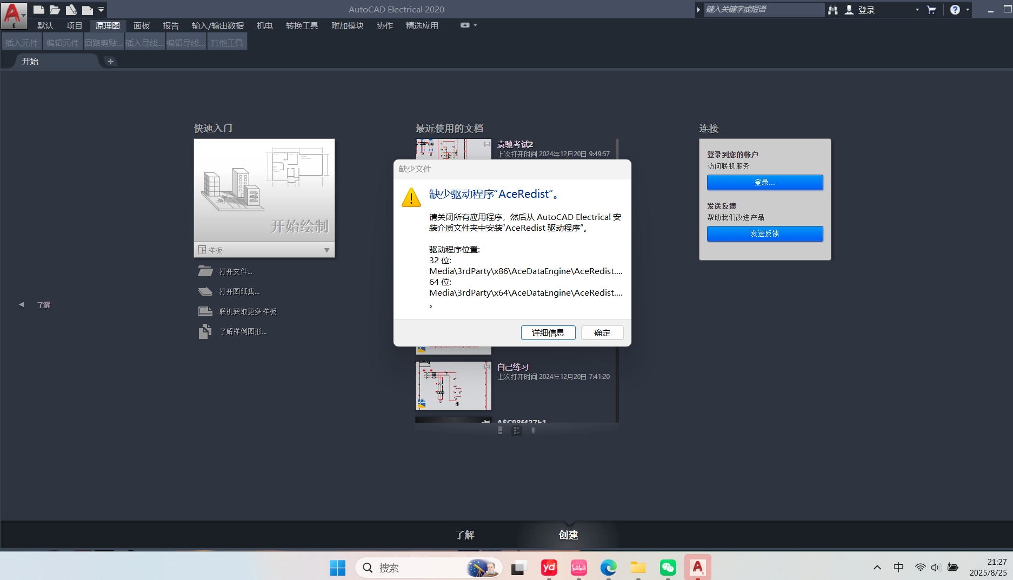Open the 默认 ribbon tab

(45, 25)
